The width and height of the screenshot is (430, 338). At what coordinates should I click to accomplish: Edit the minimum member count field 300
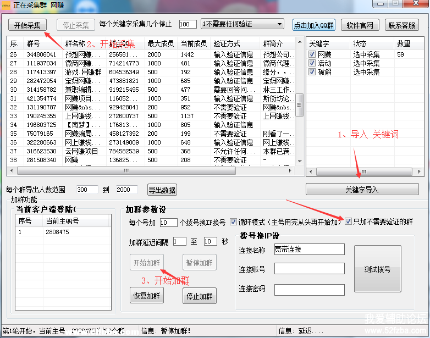click(x=87, y=190)
